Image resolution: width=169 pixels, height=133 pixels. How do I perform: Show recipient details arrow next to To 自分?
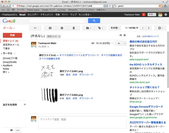48,47
